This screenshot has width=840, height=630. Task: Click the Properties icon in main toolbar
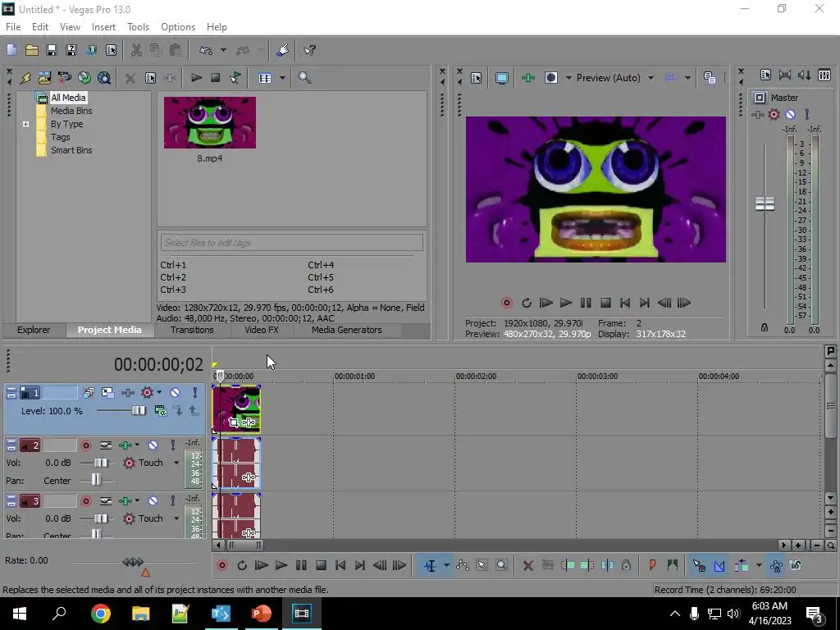(111, 50)
